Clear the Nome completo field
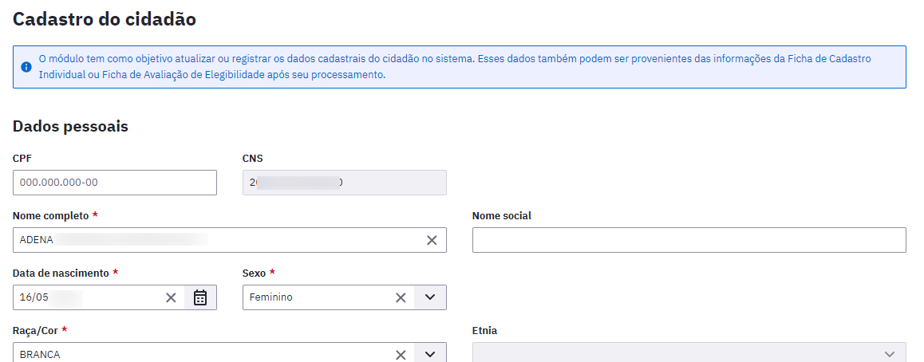This screenshot has width=924, height=362. click(432, 240)
